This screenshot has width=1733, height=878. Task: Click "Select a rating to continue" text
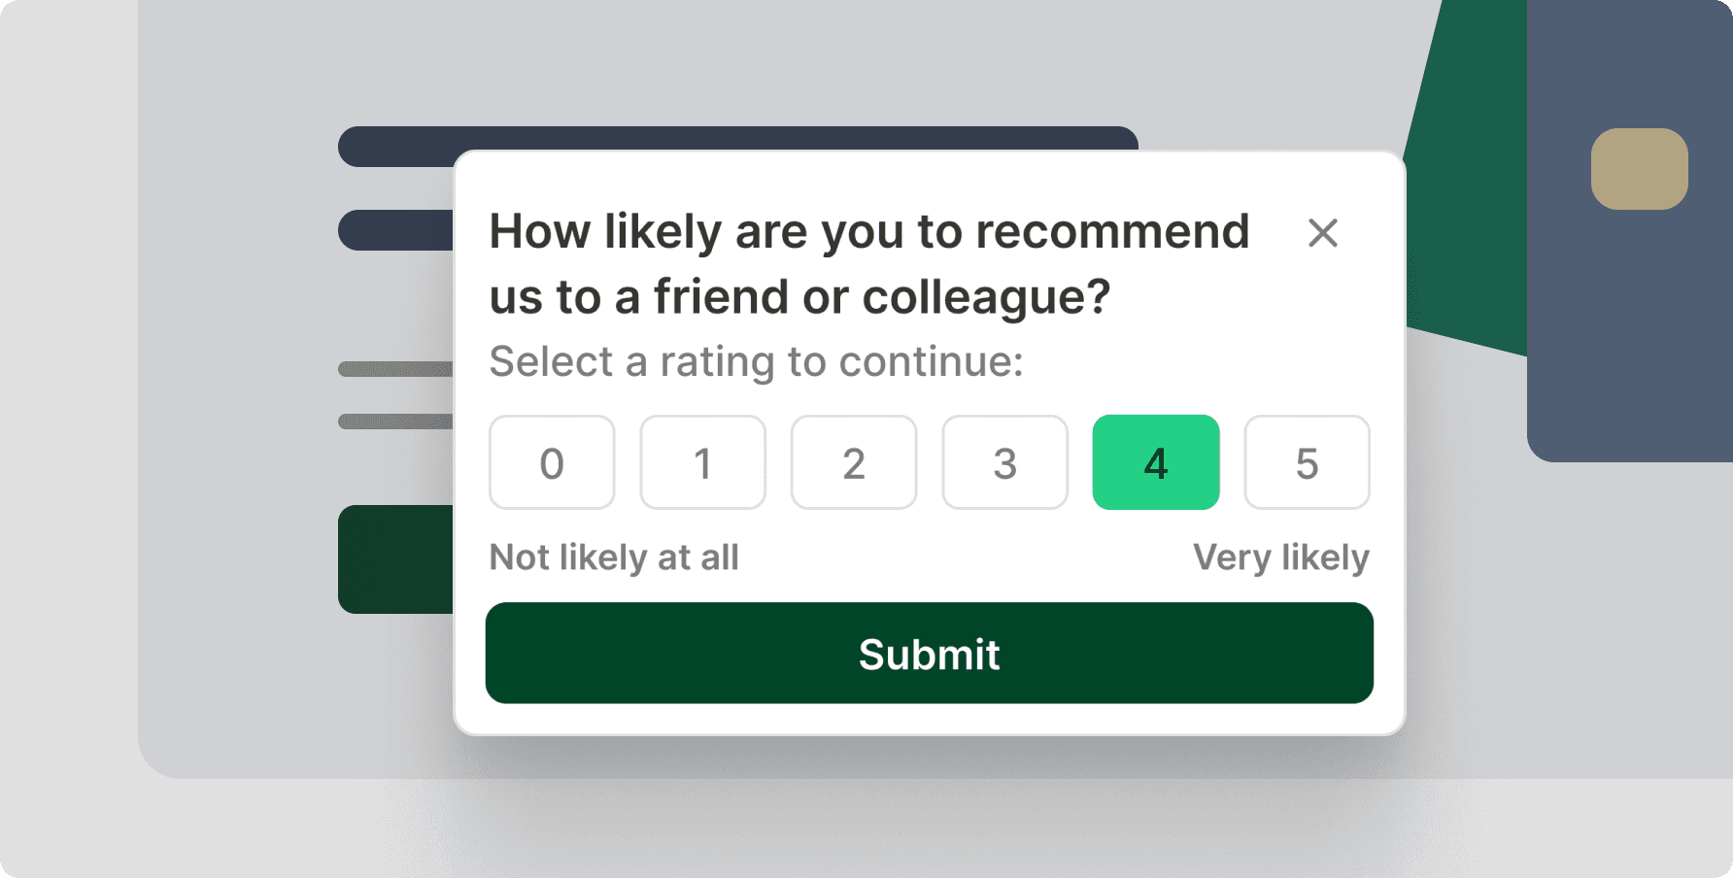click(x=756, y=362)
